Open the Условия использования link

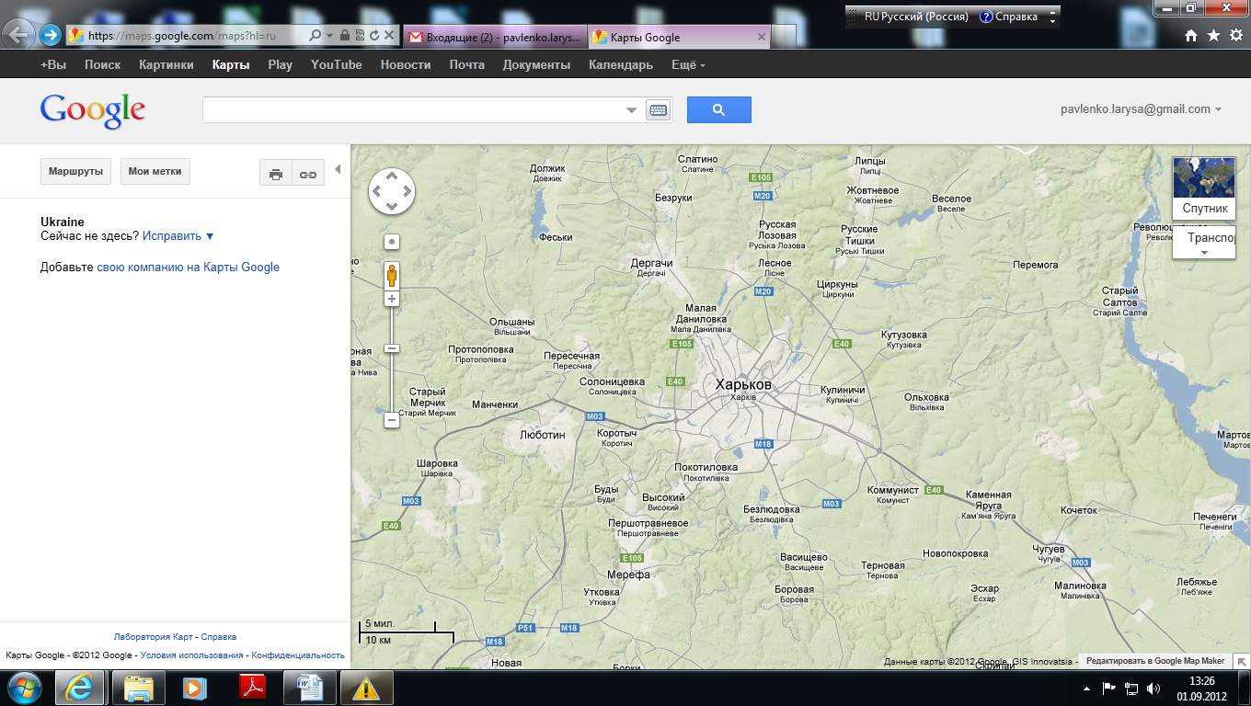click(x=191, y=655)
